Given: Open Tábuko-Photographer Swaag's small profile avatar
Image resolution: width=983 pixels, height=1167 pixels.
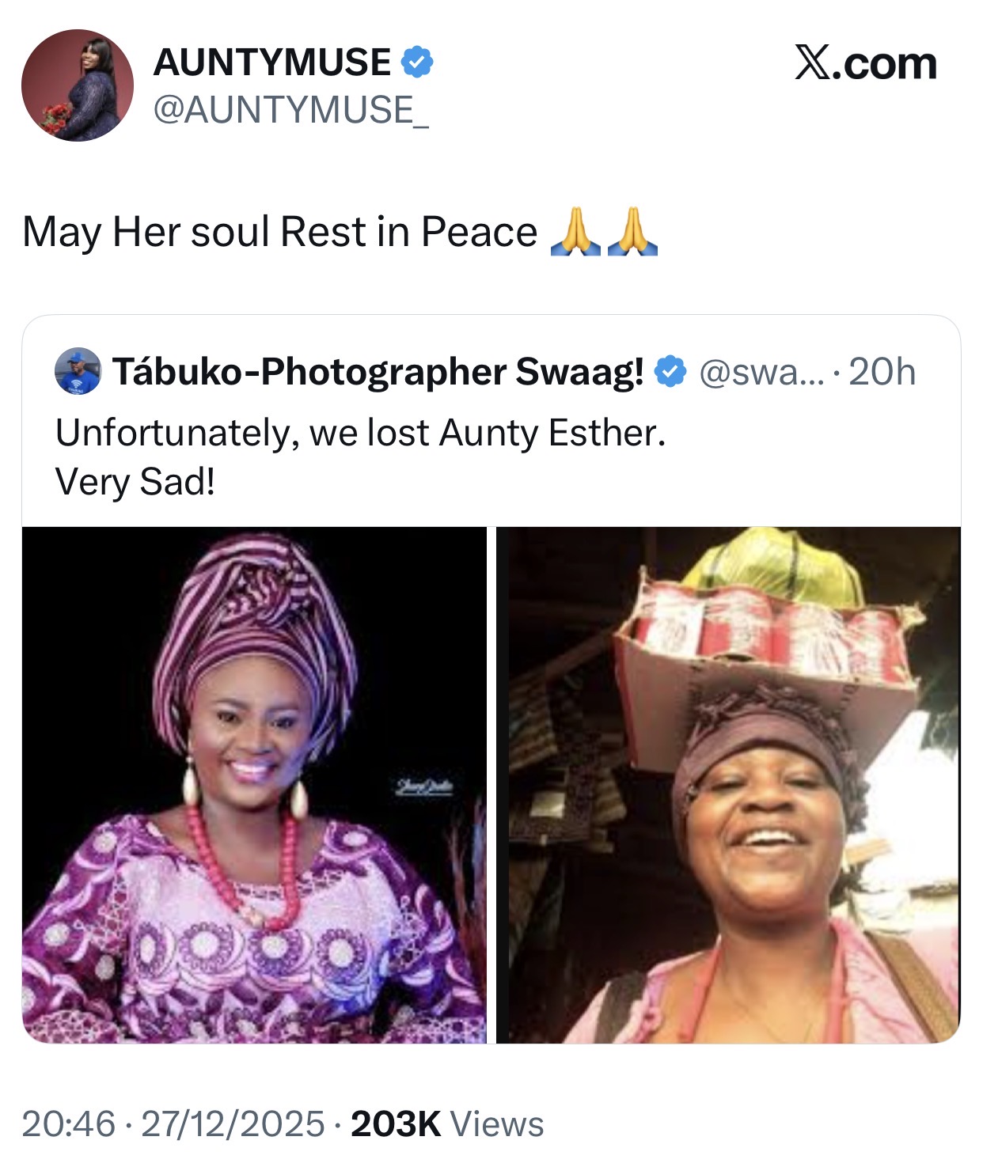Looking at the screenshot, I should coord(78,371).
